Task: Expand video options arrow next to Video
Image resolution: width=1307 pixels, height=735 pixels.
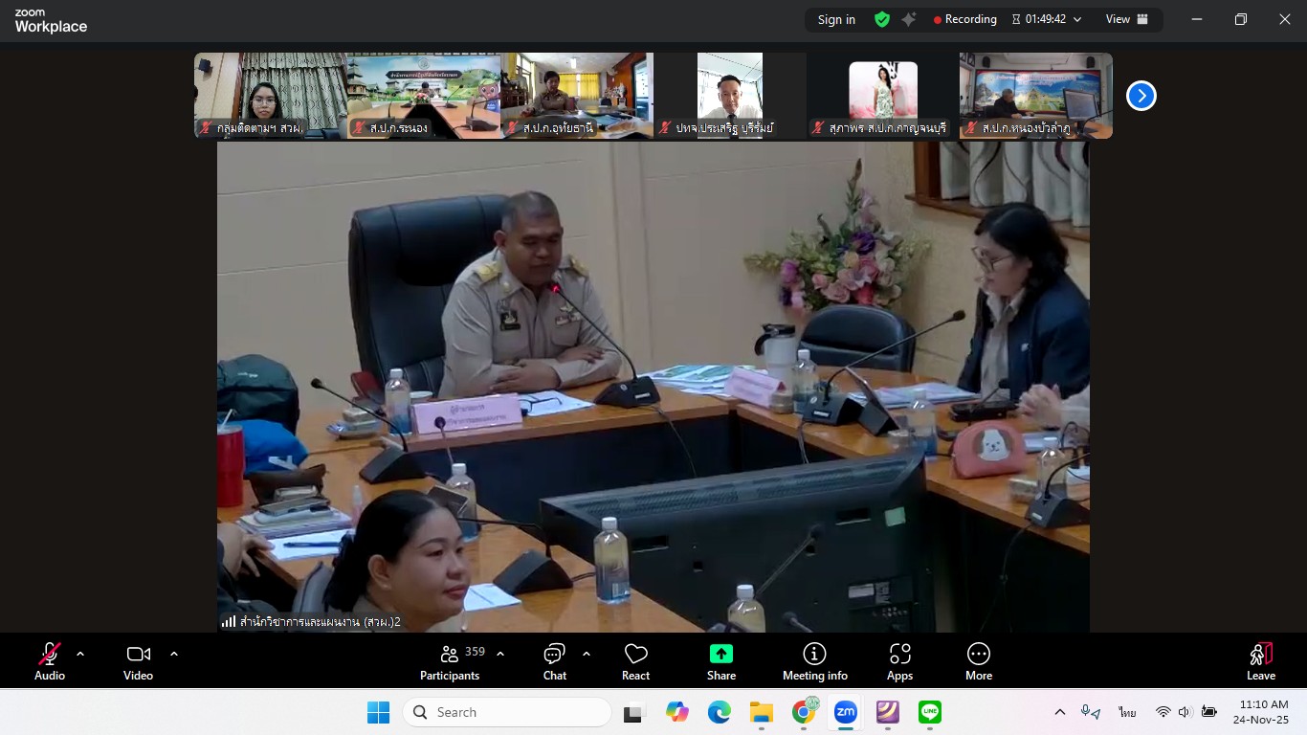Action: coord(174,654)
